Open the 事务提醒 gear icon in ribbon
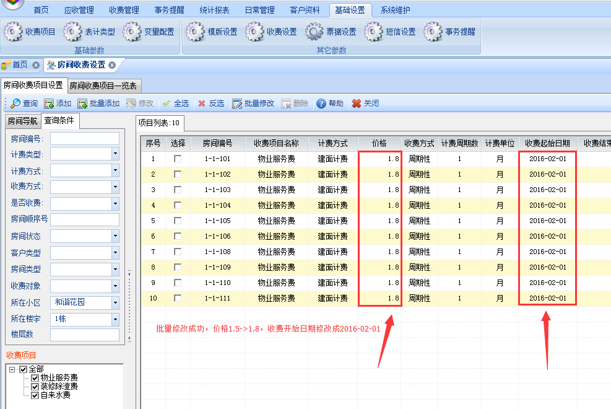This screenshot has height=409, width=611. 433,32
